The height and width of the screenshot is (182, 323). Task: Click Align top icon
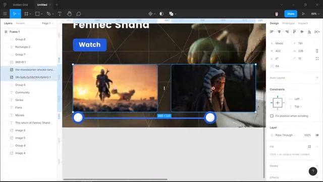[294, 31]
